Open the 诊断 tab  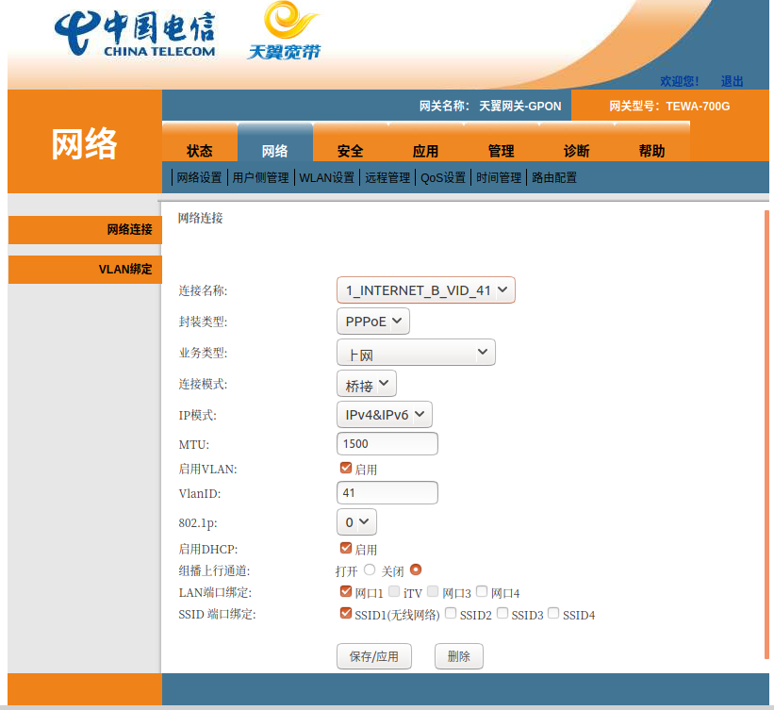[x=576, y=151]
